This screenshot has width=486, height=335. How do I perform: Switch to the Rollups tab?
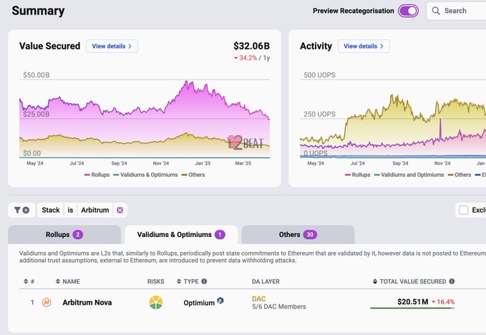[x=64, y=235]
